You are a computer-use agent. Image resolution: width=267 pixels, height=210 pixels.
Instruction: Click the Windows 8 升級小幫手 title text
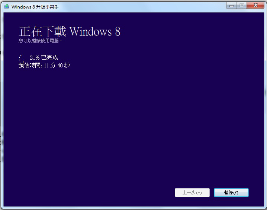click(x=35, y=7)
